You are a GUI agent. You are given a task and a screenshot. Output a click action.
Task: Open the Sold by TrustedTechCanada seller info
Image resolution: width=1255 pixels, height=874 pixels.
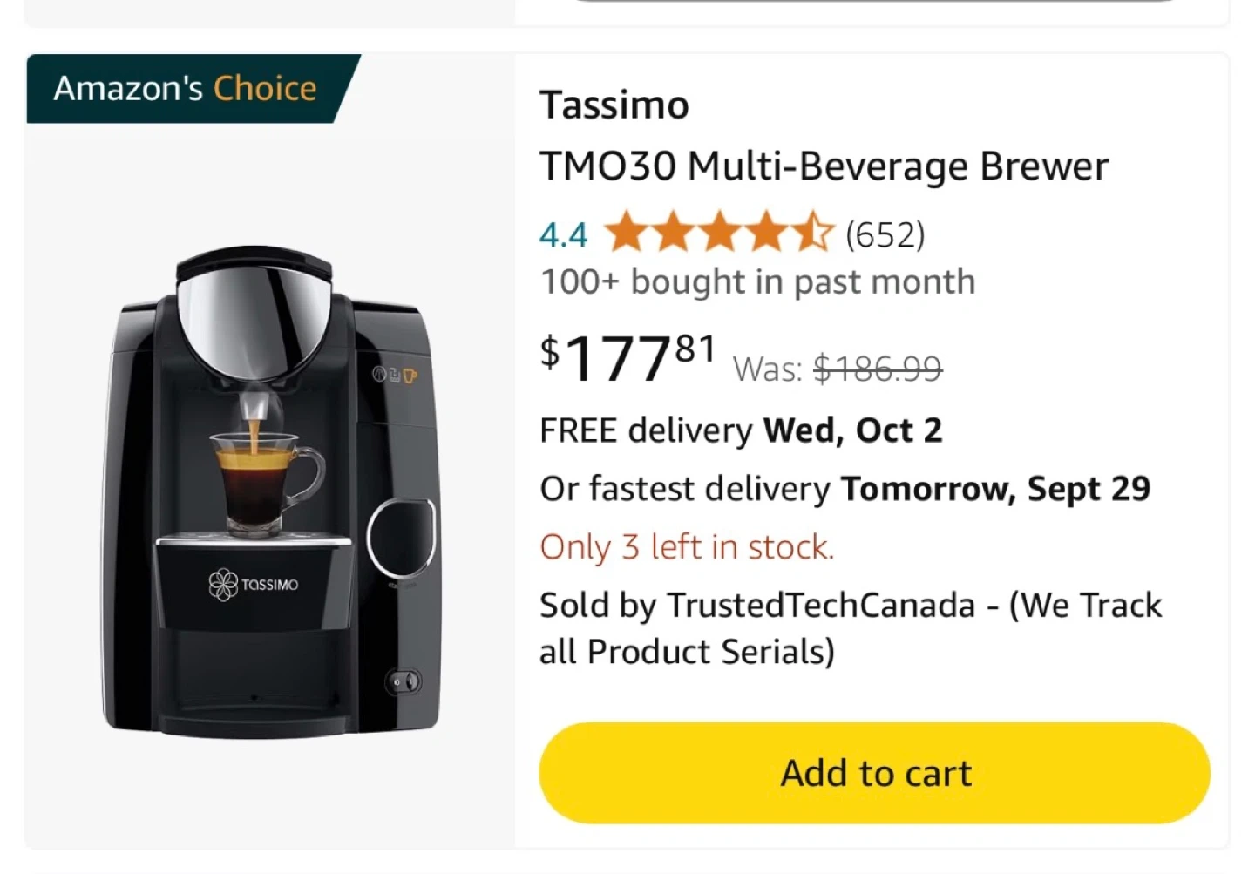click(850, 627)
